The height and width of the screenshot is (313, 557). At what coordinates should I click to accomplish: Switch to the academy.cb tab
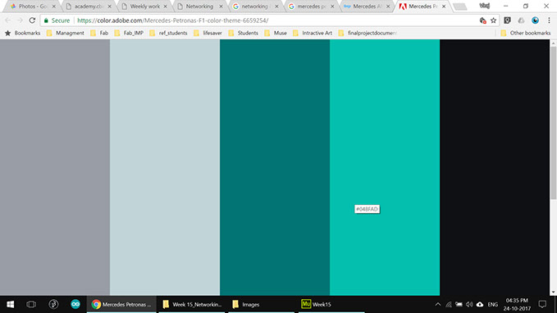tap(88, 7)
